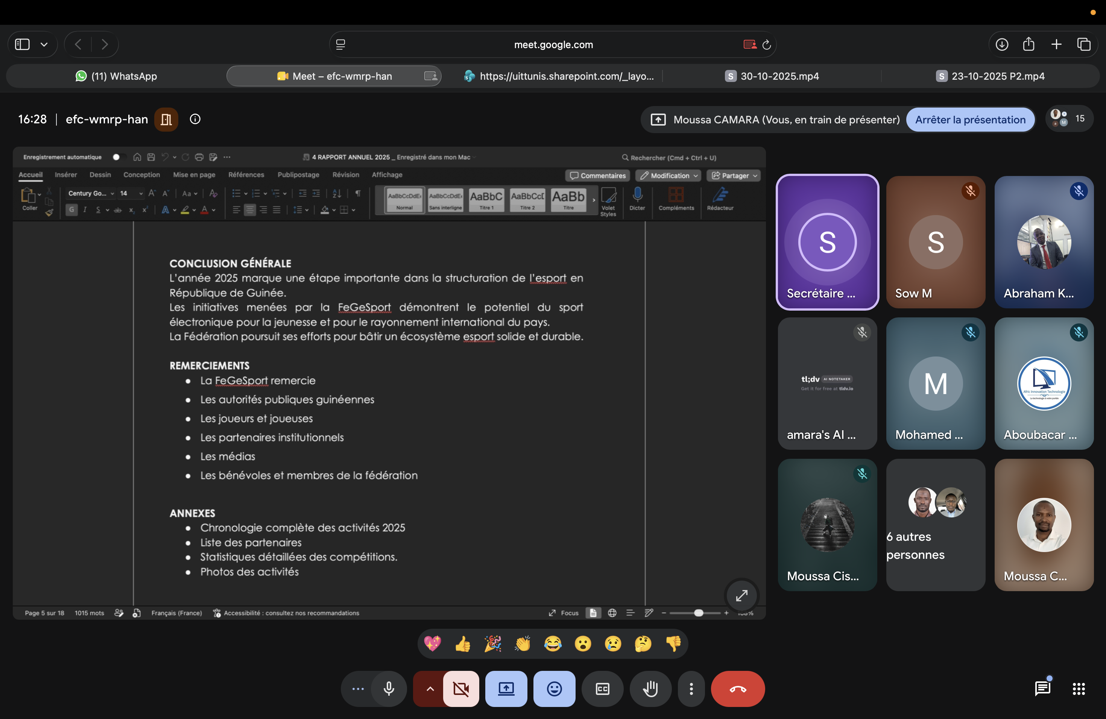Switch to the 30-10-2025.mp4 tab

[772, 76]
